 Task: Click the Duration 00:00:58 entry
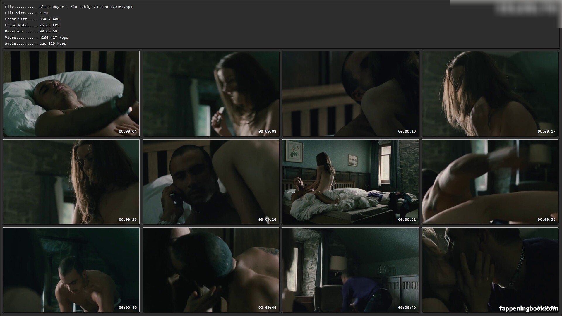coord(31,31)
